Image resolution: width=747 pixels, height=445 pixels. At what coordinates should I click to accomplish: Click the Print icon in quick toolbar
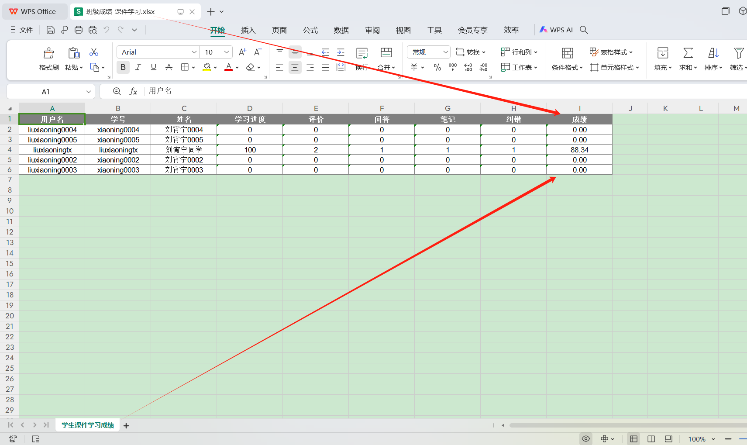coord(79,30)
